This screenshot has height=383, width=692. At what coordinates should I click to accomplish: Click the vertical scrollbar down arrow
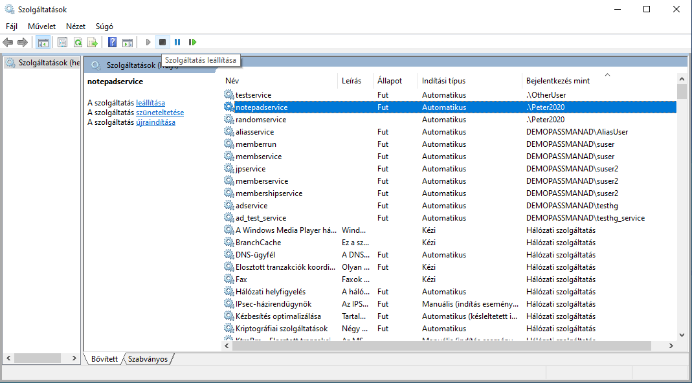(x=682, y=334)
